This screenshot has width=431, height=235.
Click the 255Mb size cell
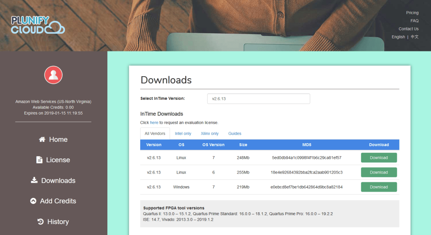pos(243,172)
